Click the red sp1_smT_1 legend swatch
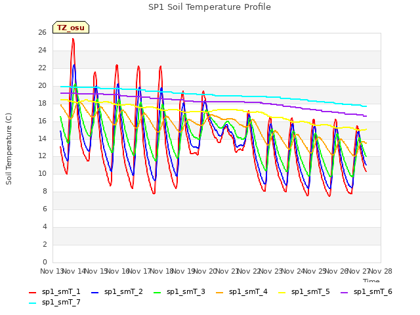 (32, 293)
